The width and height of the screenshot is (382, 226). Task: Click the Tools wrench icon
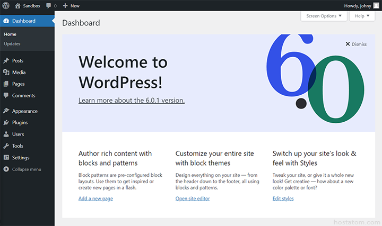pyautogui.click(x=6, y=146)
